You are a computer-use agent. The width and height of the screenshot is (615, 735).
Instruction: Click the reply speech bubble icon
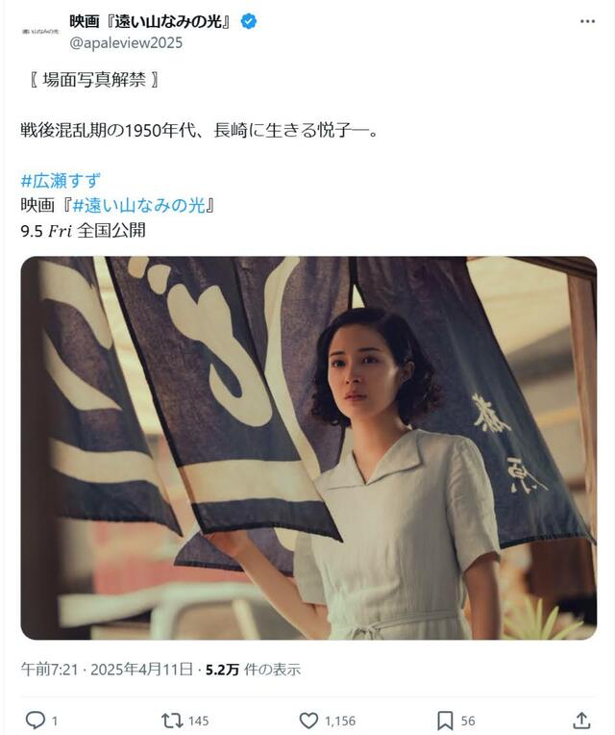point(36,720)
